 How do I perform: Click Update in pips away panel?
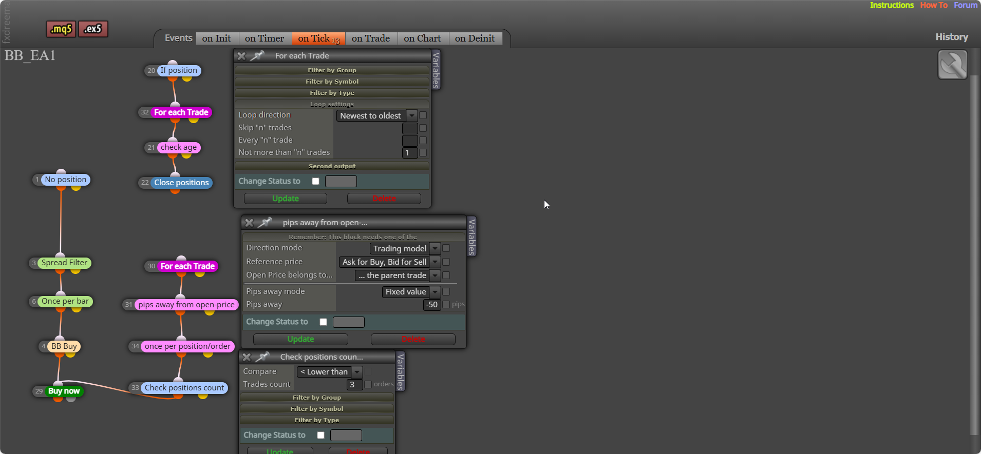click(x=300, y=339)
